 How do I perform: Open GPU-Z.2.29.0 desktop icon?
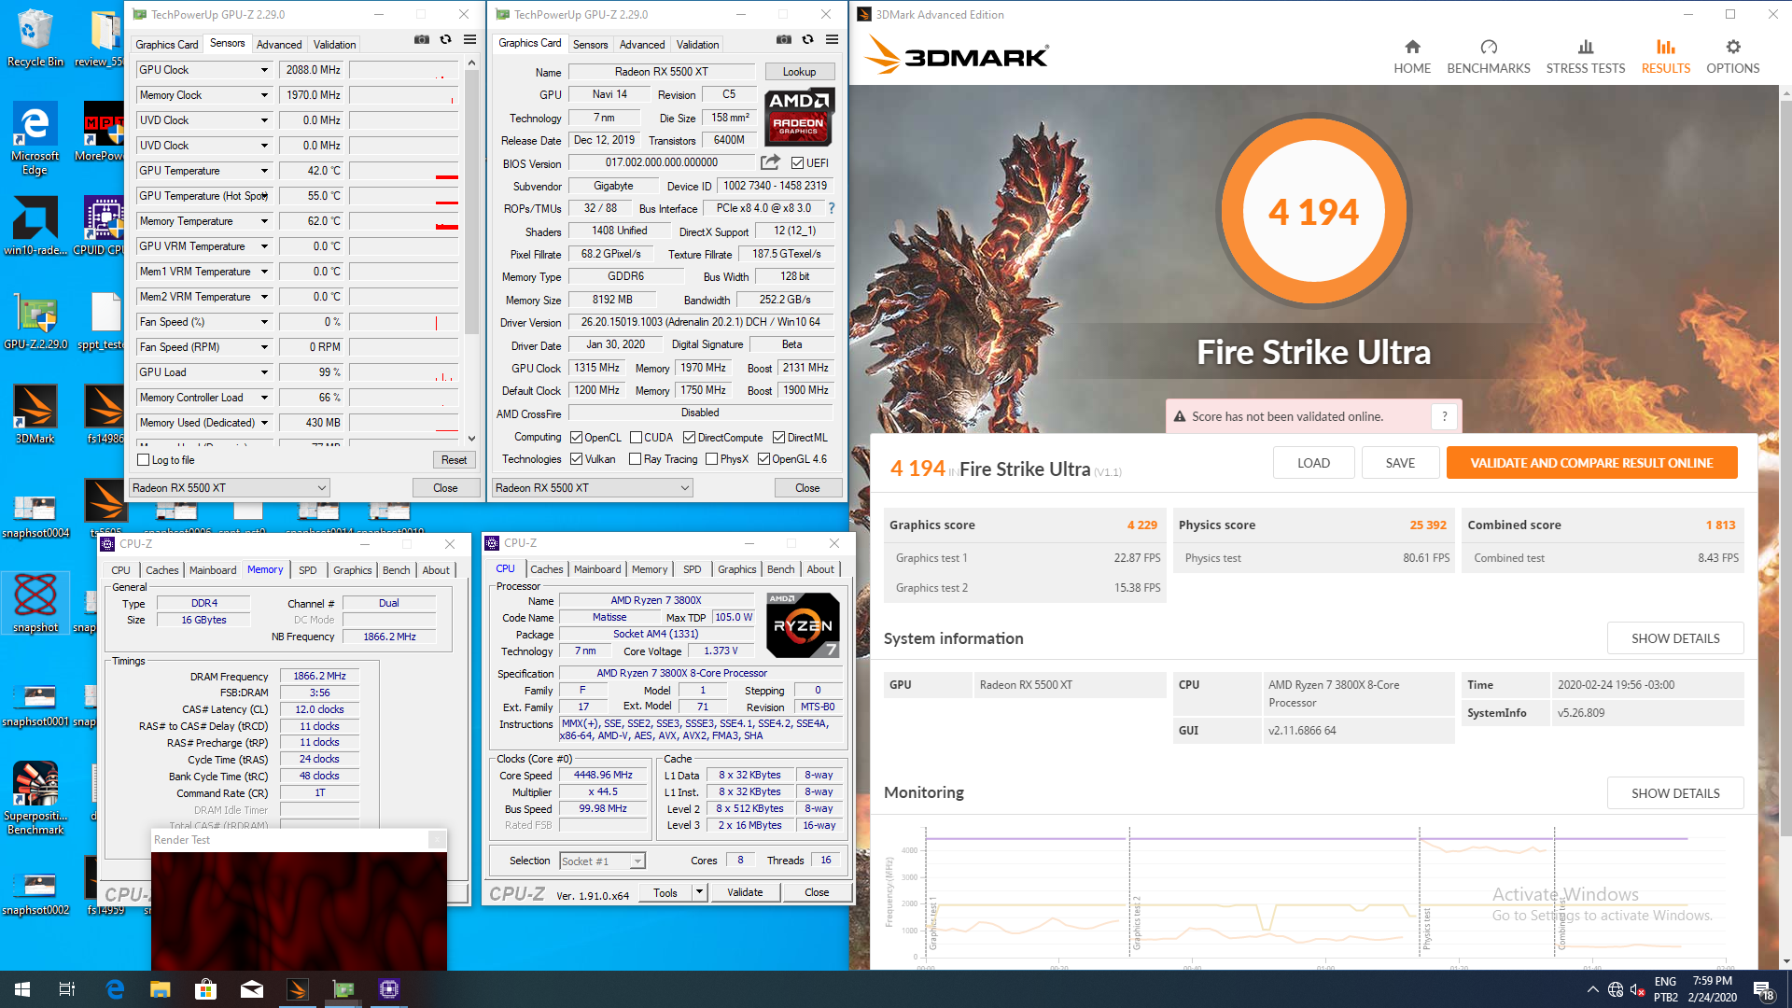point(35,322)
